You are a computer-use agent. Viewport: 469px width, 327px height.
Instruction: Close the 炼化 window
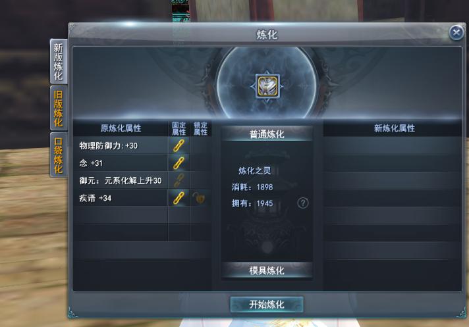(456, 32)
